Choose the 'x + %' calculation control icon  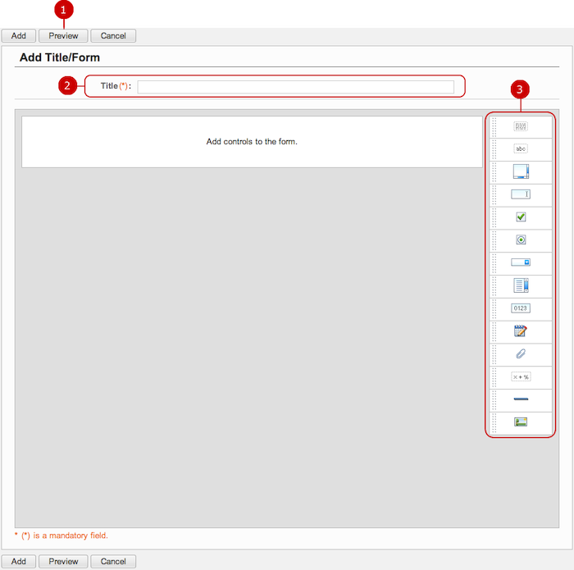pos(521,376)
